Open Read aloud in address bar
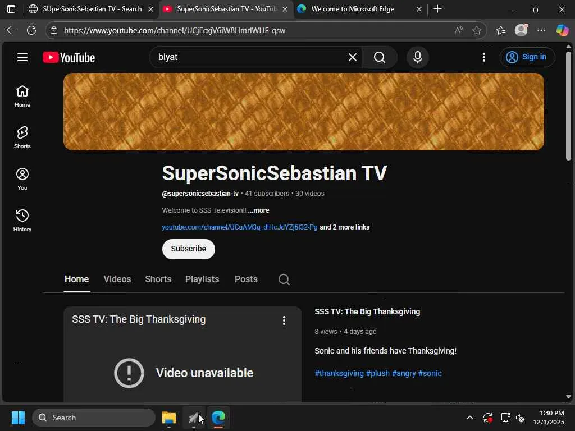Viewport: 575px width, 431px height. coord(459,30)
